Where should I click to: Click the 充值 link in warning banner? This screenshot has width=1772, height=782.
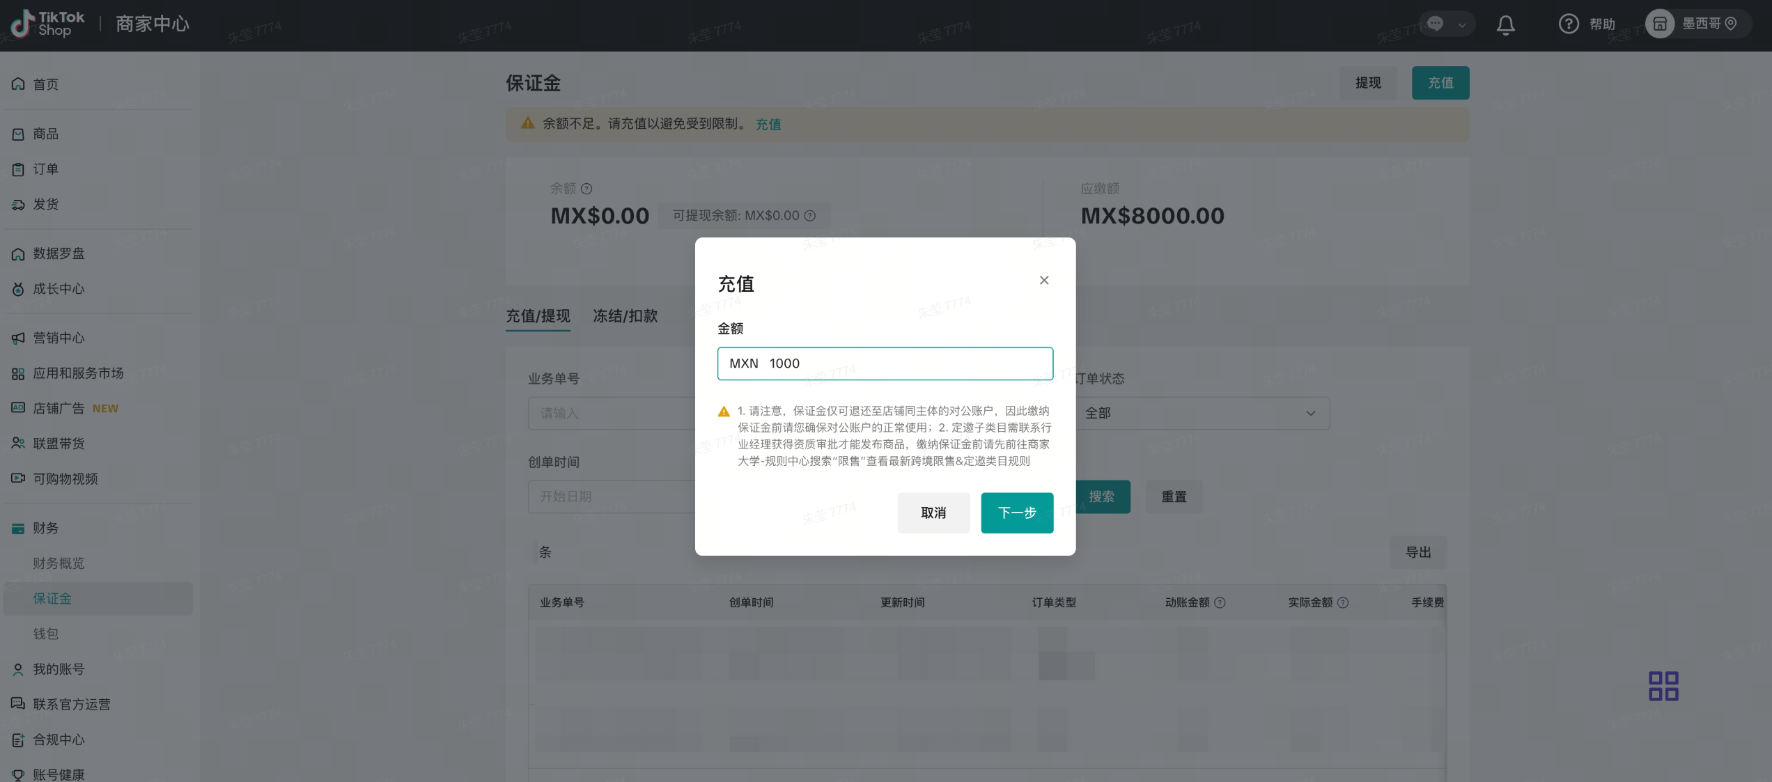pyautogui.click(x=768, y=124)
